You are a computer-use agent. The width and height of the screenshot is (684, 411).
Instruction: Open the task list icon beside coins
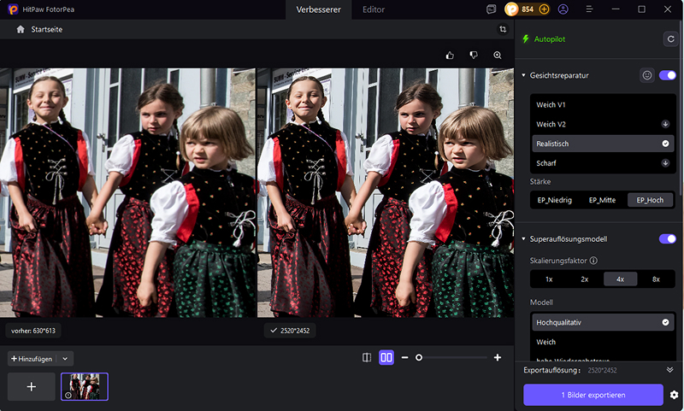click(491, 9)
